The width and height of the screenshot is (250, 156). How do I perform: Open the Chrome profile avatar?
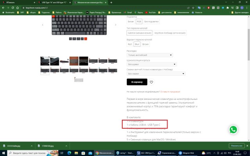tap(242, 8)
